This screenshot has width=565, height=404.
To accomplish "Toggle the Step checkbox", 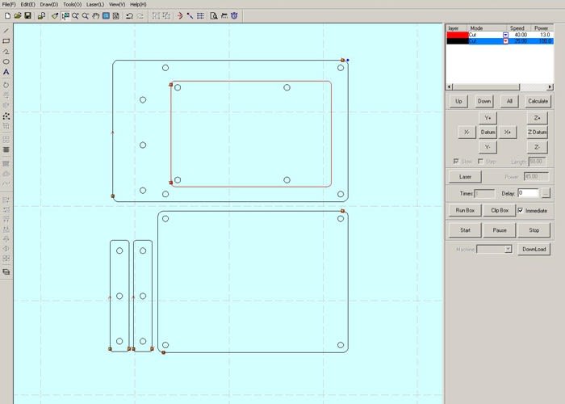I will 480,162.
